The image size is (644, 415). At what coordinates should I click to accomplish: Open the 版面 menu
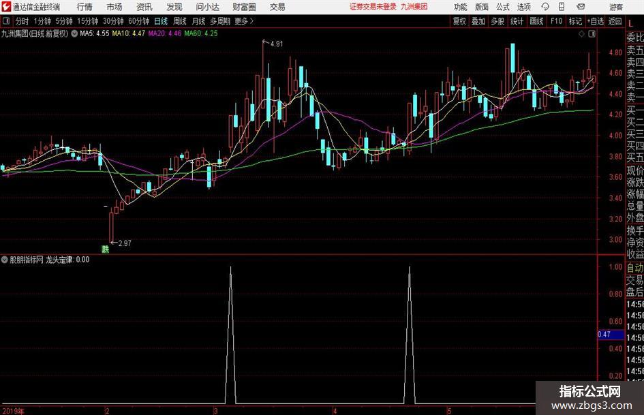[481, 7]
